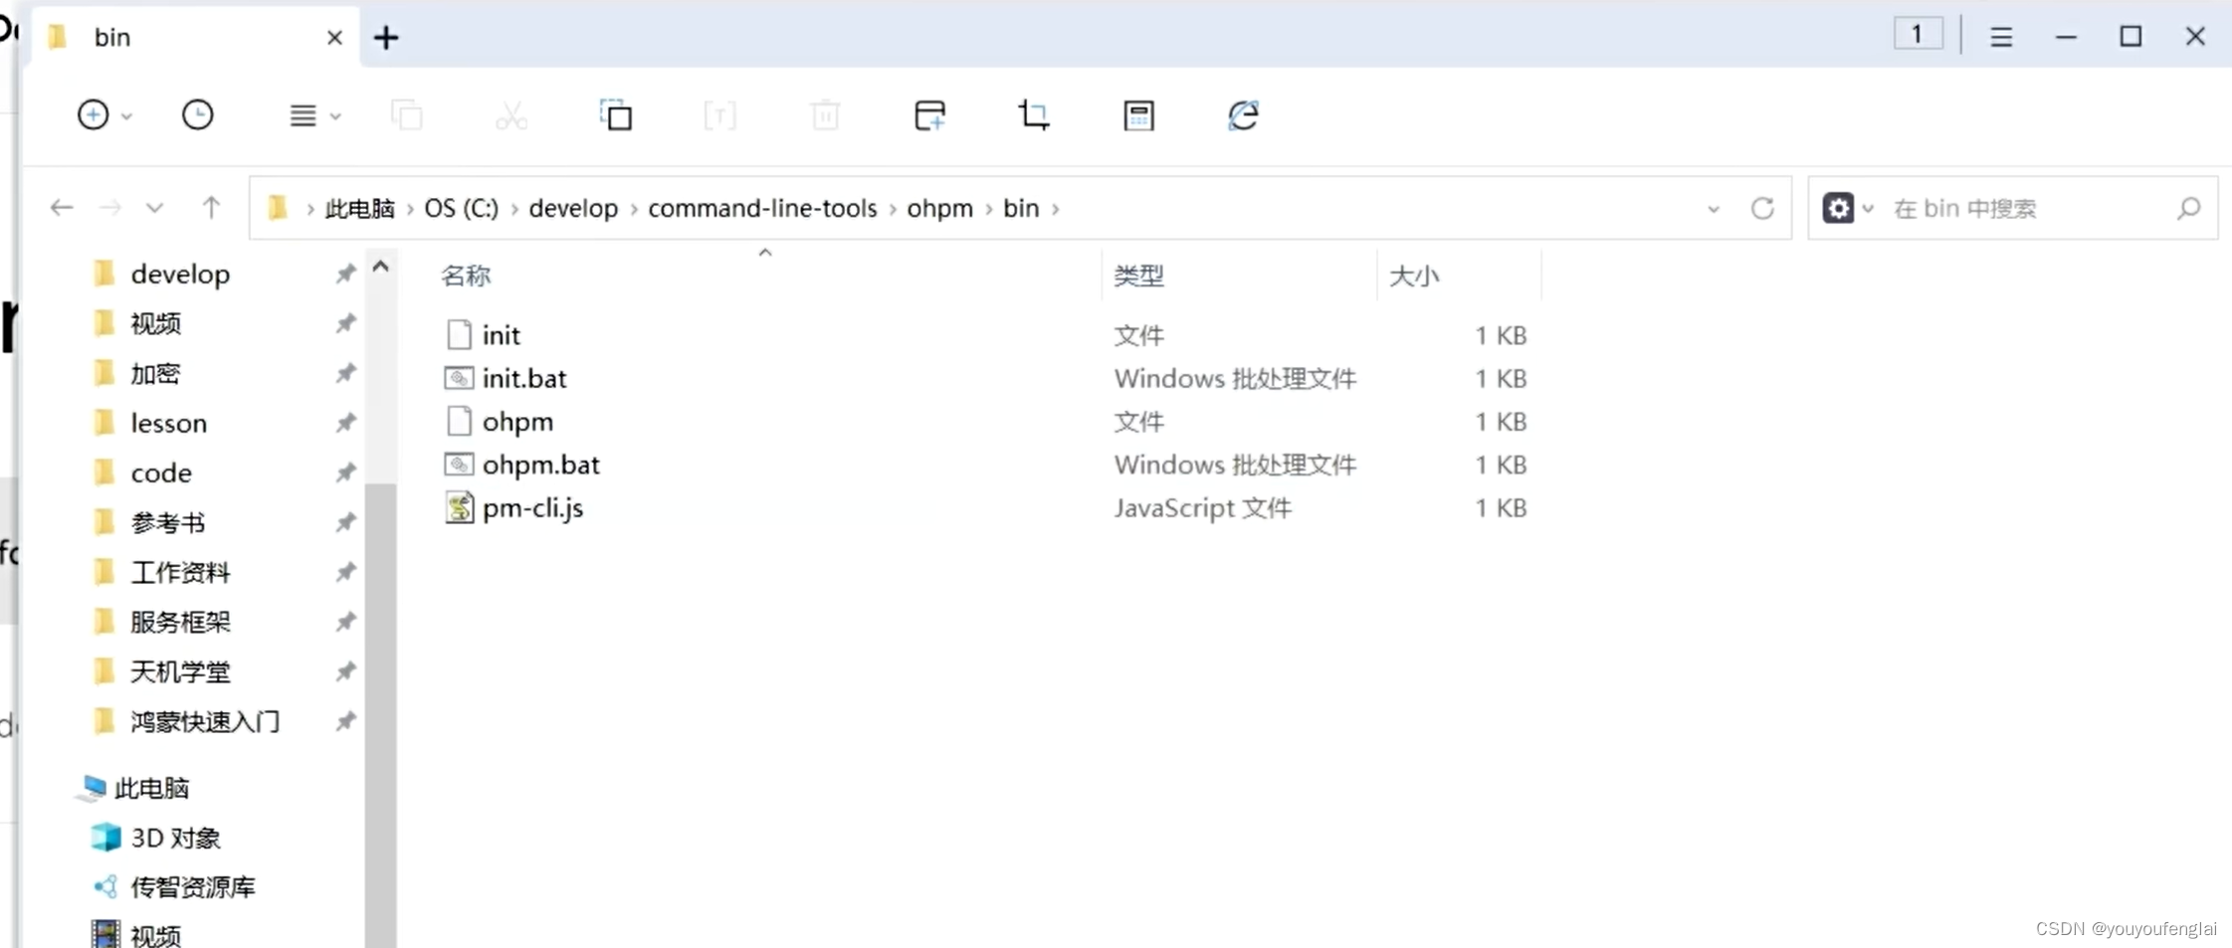Navigate to develop in the breadcrumb
Image resolution: width=2232 pixels, height=948 pixels.
pyautogui.click(x=573, y=208)
